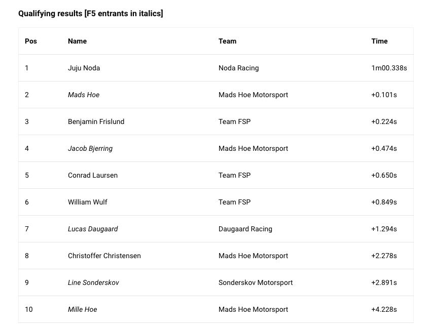Click the Qualifying results heading
Image resolution: width=431 pixels, height=329 pixels.
(x=90, y=14)
